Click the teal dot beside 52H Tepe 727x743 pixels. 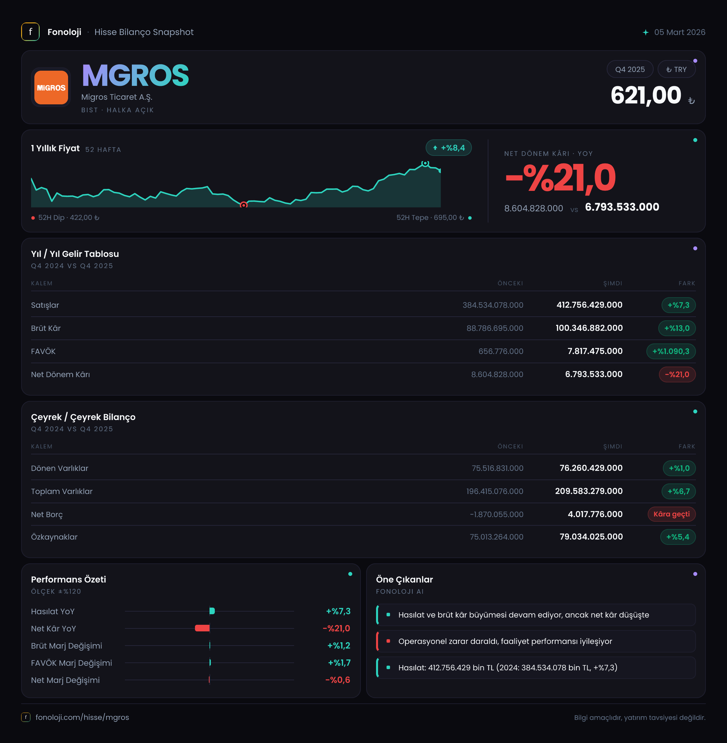[470, 218]
